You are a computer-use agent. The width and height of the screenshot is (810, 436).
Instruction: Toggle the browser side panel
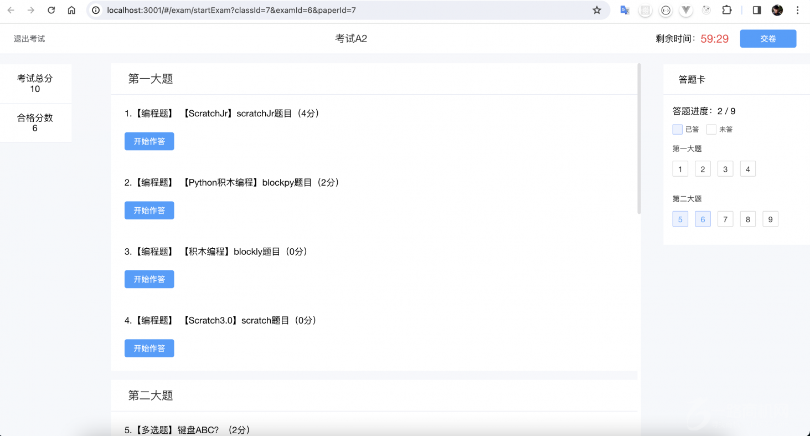757,10
